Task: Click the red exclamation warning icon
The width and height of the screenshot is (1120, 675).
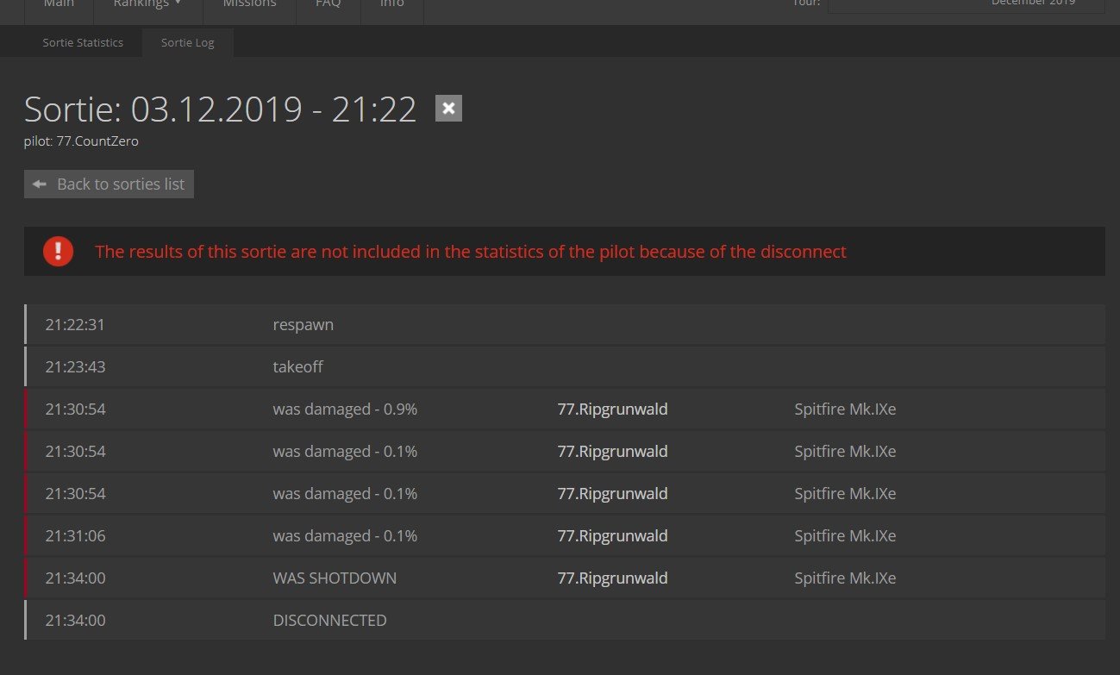Action: (x=58, y=251)
